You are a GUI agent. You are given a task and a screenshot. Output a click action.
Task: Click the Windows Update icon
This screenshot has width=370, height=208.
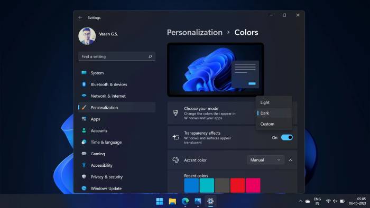[x=84, y=188]
